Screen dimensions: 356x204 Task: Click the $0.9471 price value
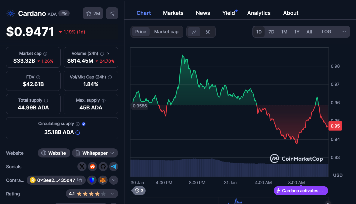coord(30,32)
